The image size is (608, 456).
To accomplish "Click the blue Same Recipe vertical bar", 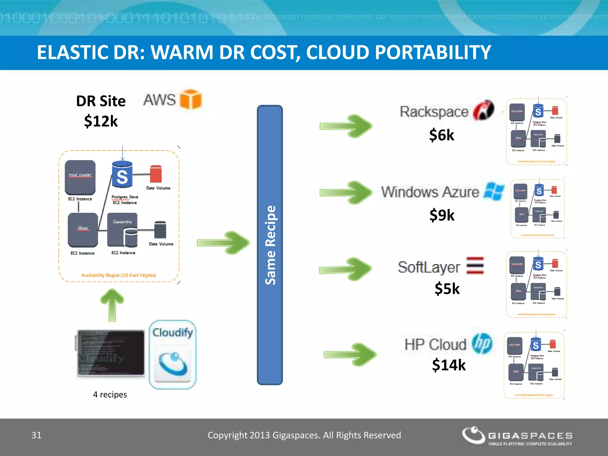I will pyautogui.click(x=270, y=245).
